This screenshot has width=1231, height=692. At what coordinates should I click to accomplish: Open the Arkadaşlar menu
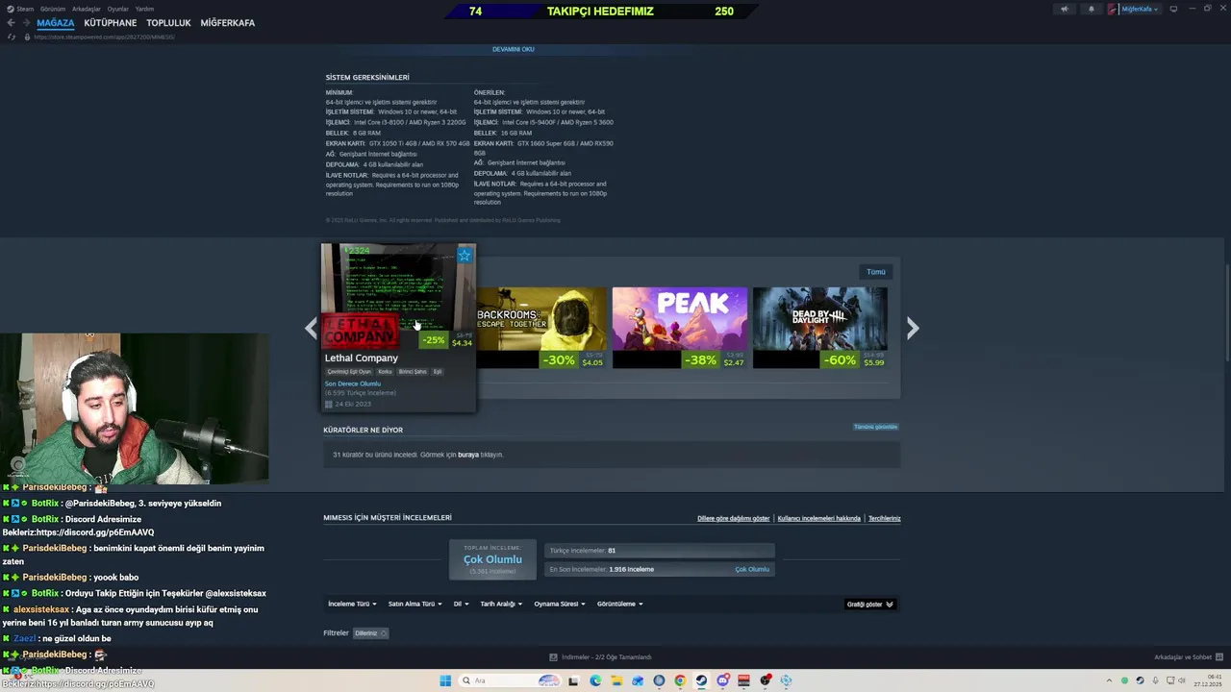pyautogui.click(x=87, y=9)
